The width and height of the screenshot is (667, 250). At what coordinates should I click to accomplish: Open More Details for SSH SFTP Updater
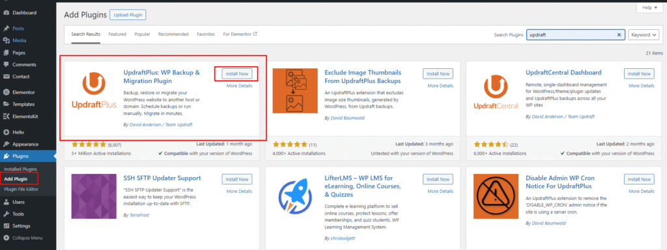[x=239, y=191]
